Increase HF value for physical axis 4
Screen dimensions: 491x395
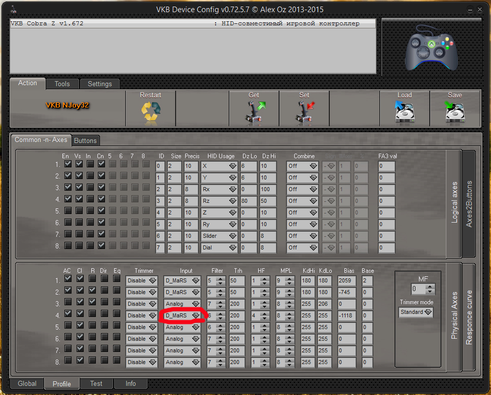tap(265, 314)
